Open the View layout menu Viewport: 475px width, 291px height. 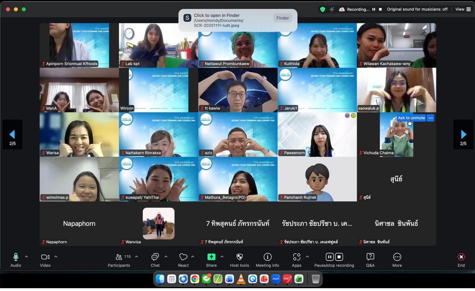pos(463,9)
